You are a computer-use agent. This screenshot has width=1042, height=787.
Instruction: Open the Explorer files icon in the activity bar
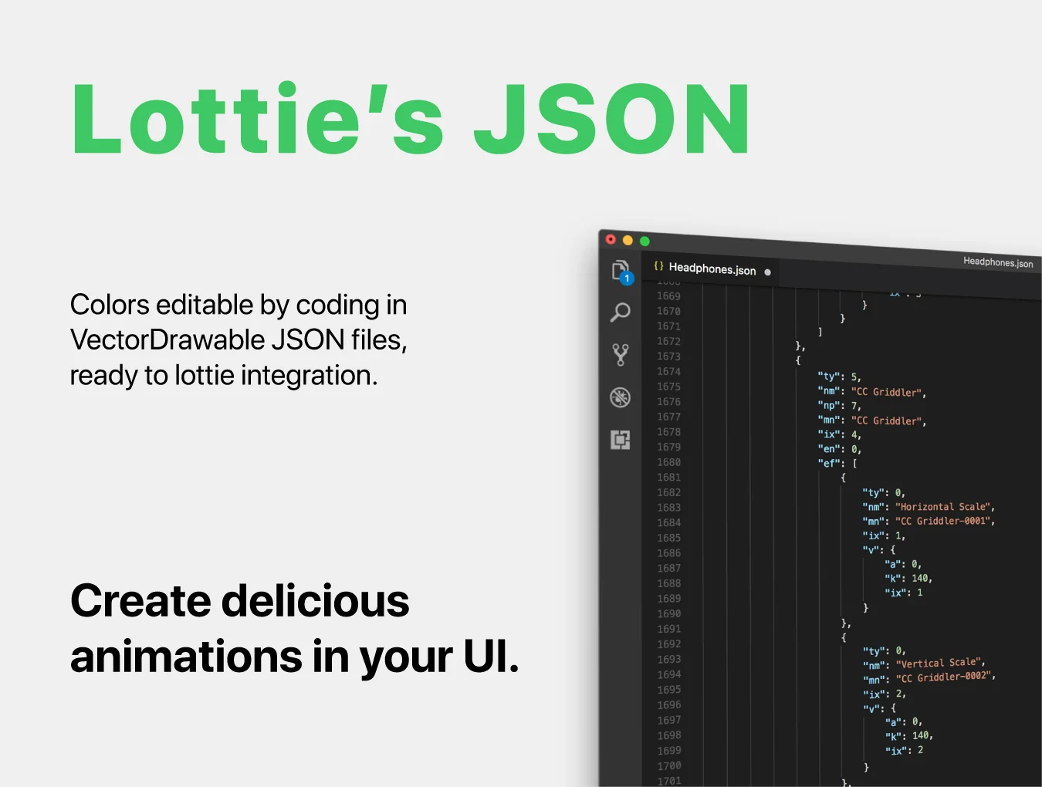621,272
